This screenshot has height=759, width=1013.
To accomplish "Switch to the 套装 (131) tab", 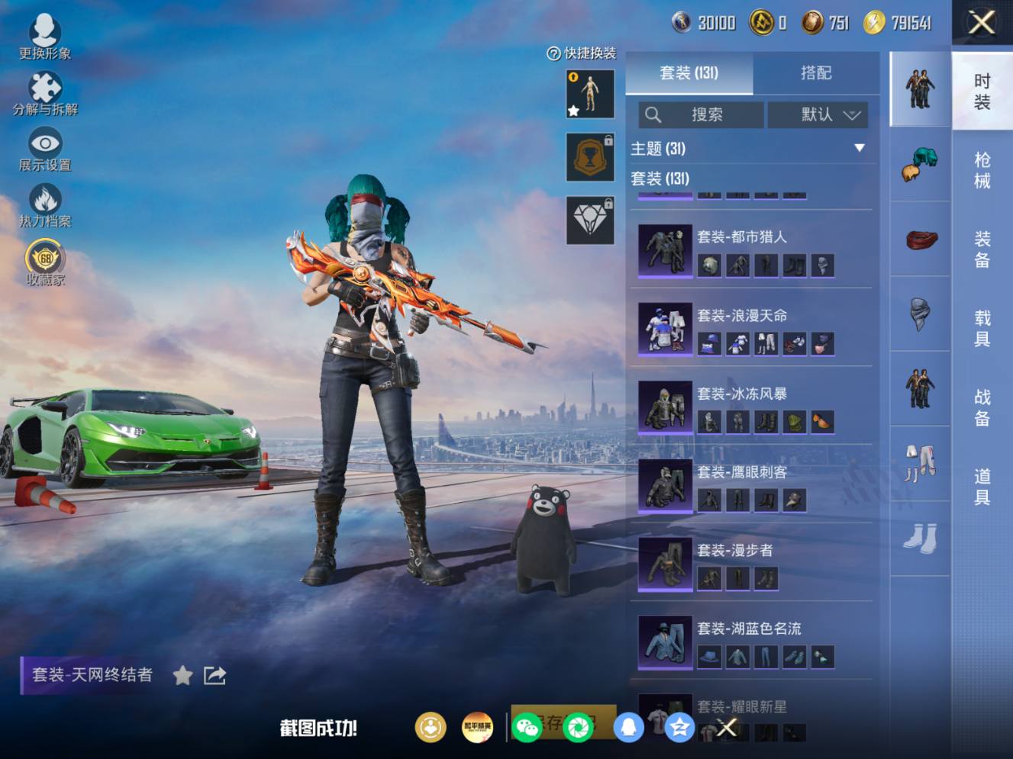I will (x=689, y=73).
